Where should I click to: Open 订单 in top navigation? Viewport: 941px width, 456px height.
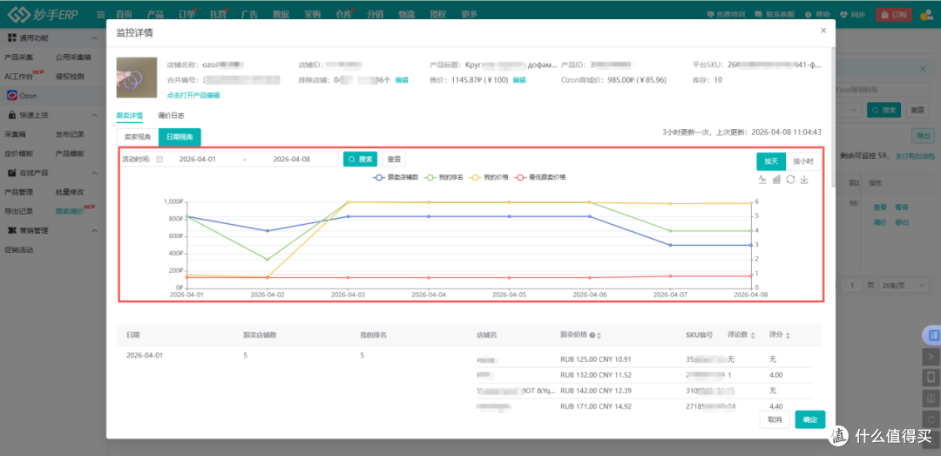tap(186, 15)
